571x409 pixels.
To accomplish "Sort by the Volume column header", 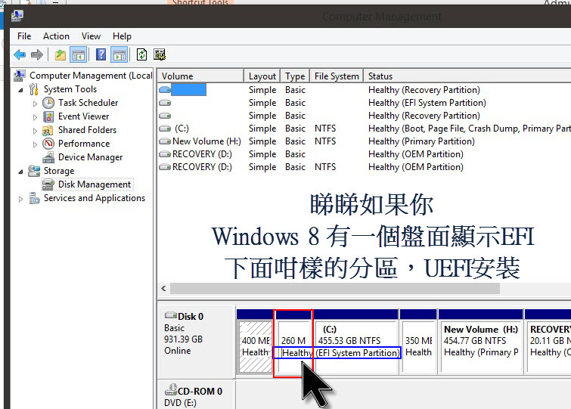I will click(x=200, y=76).
